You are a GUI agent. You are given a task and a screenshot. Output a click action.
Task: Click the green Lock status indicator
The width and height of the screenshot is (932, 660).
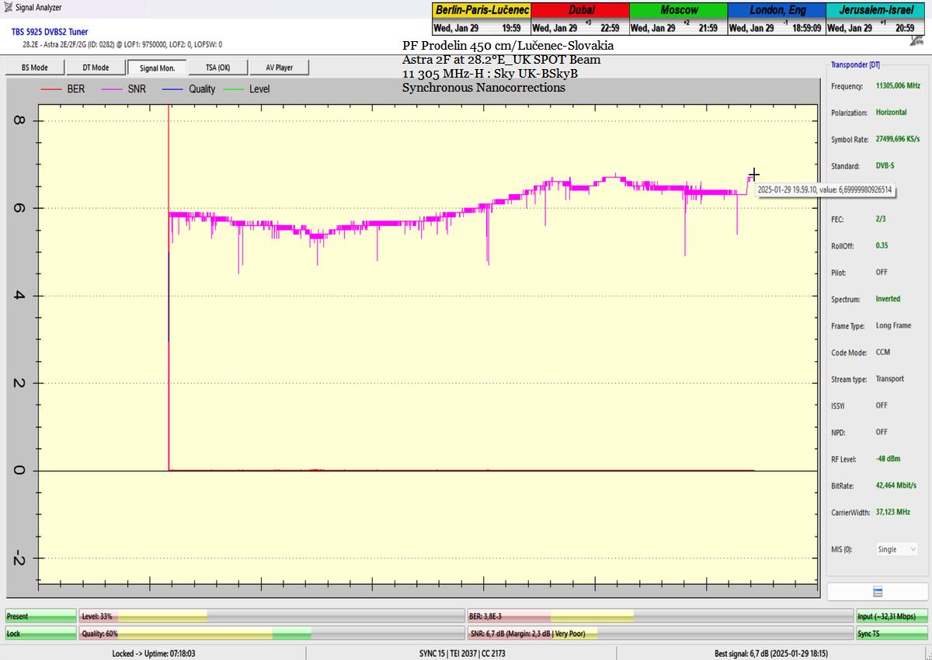[41, 634]
